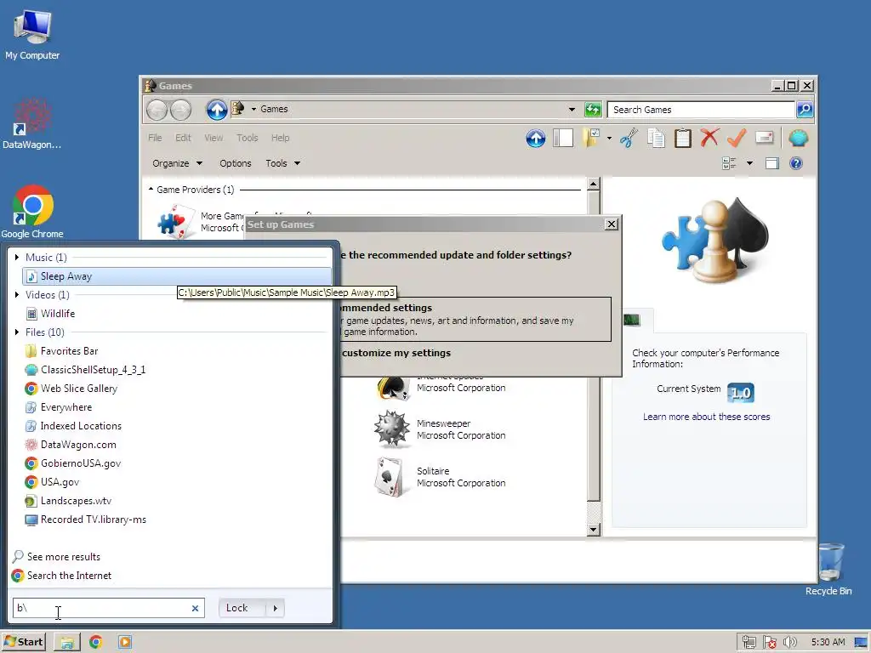Open the Google Chrome desktop shortcut
871x653 pixels.
coord(32,212)
